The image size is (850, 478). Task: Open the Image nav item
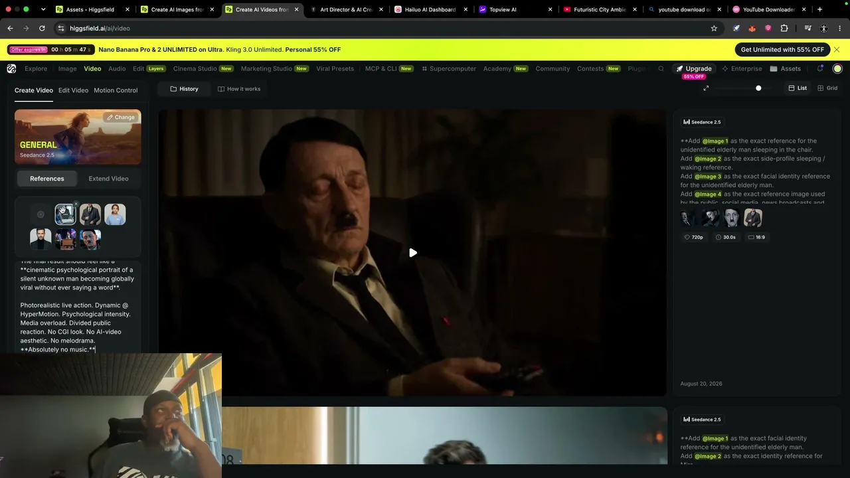[x=67, y=68]
